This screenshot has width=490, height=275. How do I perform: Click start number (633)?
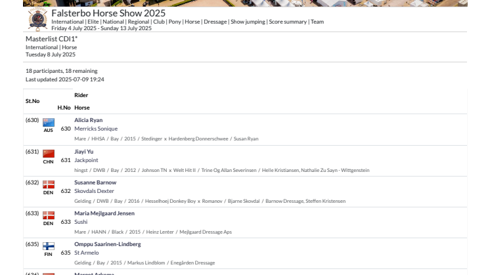32,213
